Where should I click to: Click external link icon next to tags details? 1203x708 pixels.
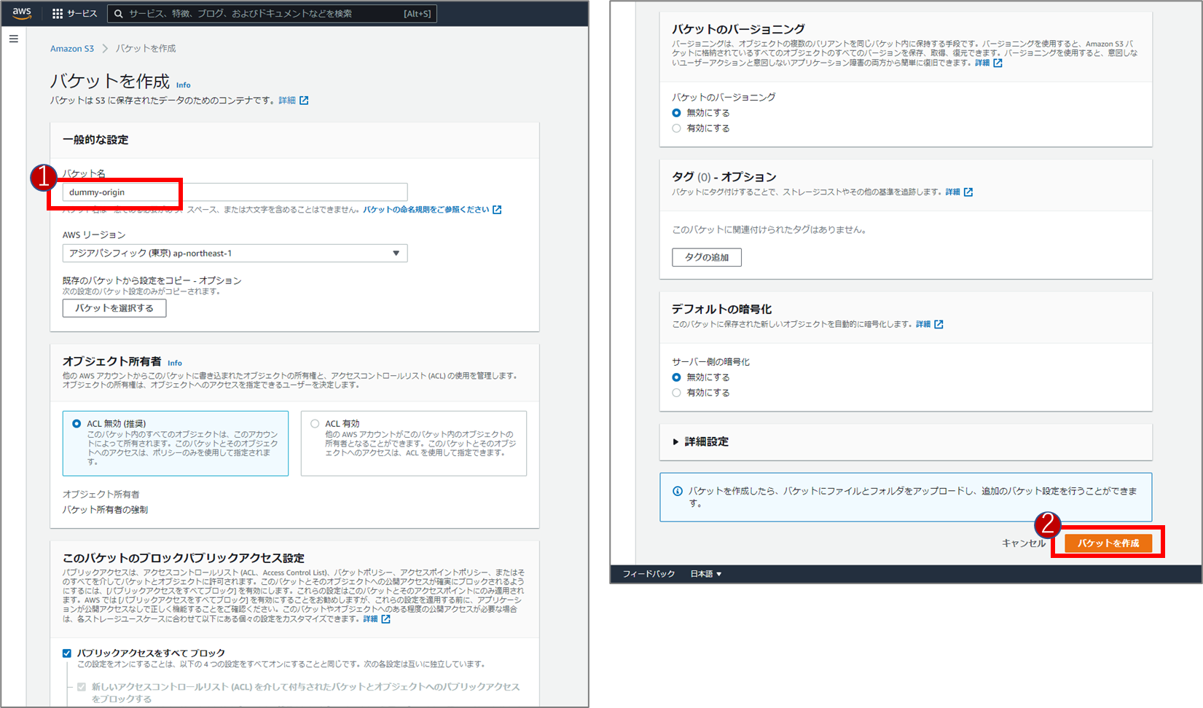pos(968,192)
